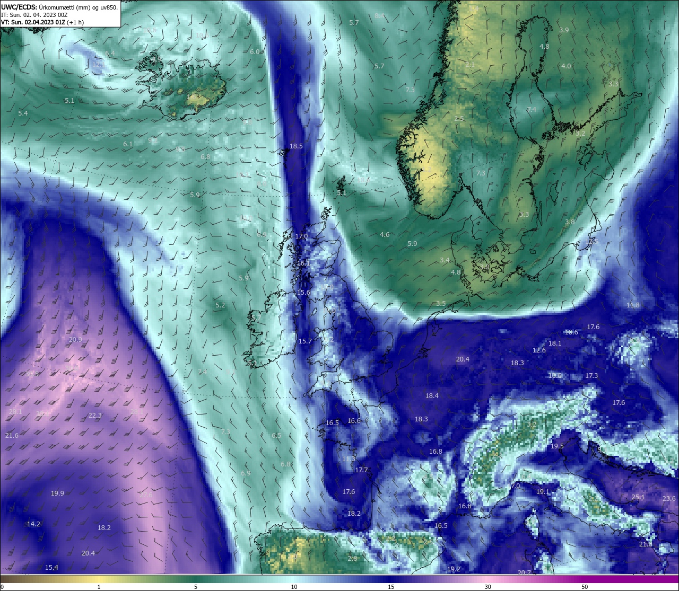The height and width of the screenshot is (591, 679).
Task: Click the map value '15.6' on the map
Action: [x=303, y=292]
